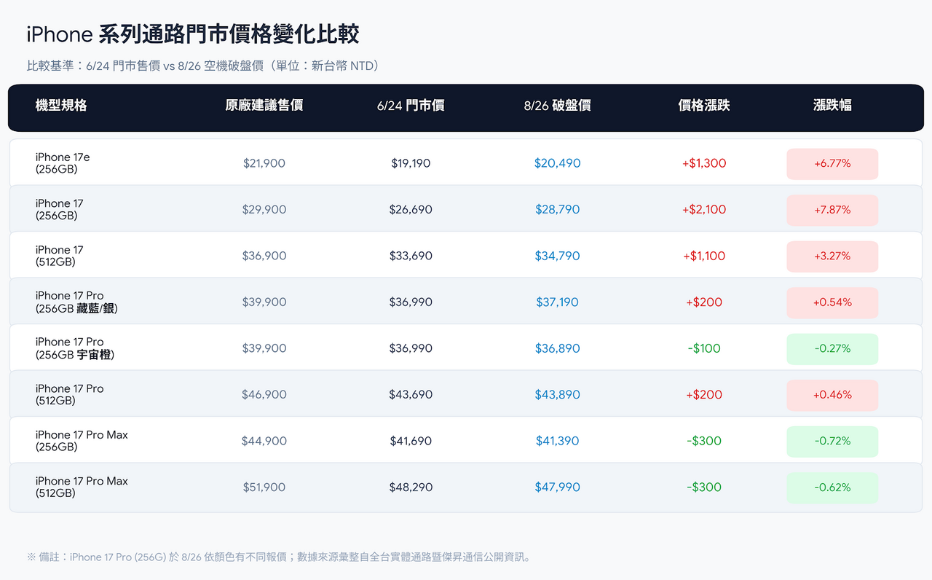Select the $36,890 price in blue

point(557,348)
